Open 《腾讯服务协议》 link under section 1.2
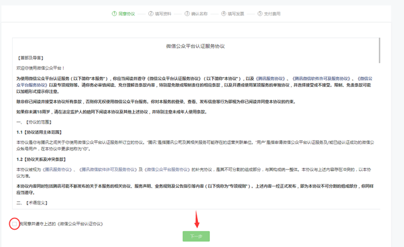Image resolution: width=404 pixels, height=247 pixels. [x=57, y=169]
